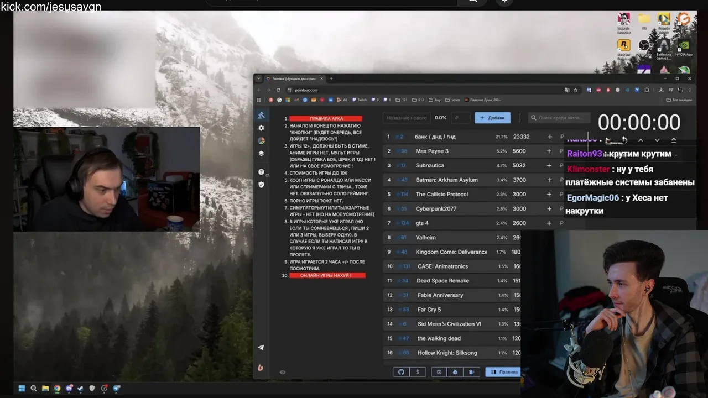Screen dimensions: 708x398
Task: Click the orange Boosty icon at sidebar bottom
Action: point(261,368)
